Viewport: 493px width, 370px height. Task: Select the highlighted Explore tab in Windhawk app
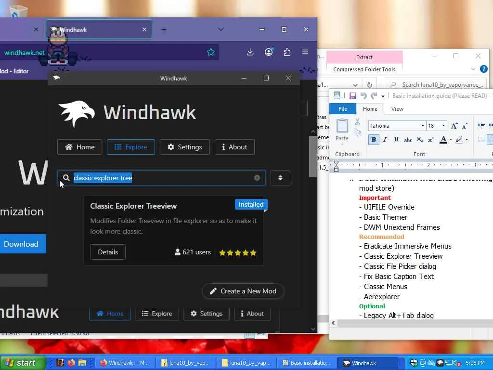point(131,147)
